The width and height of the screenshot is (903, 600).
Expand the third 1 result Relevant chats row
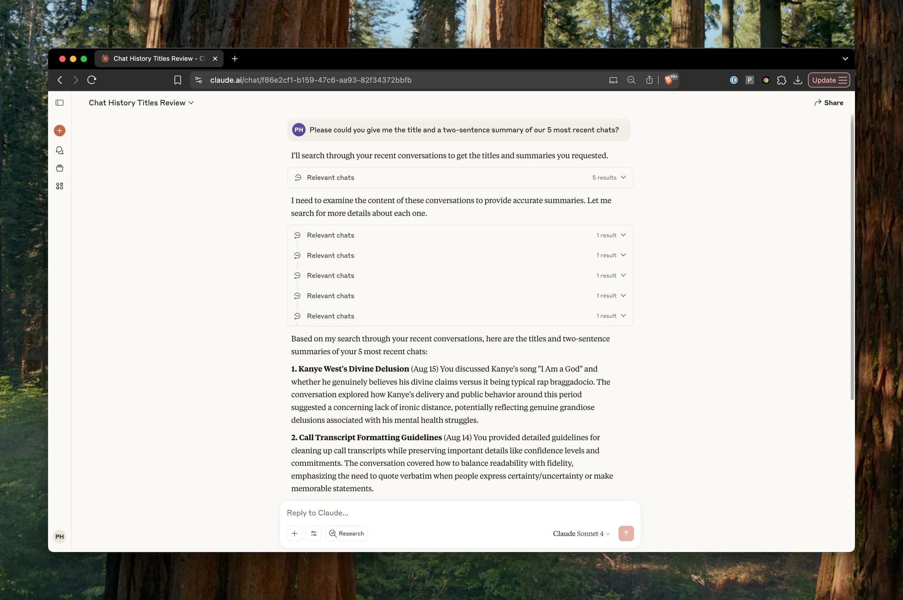460,275
